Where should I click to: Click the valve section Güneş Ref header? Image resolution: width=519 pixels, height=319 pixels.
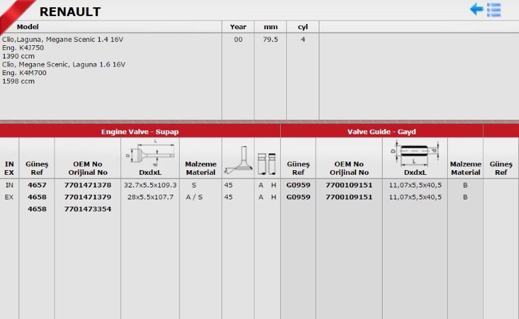pyautogui.click(x=37, y=168)
